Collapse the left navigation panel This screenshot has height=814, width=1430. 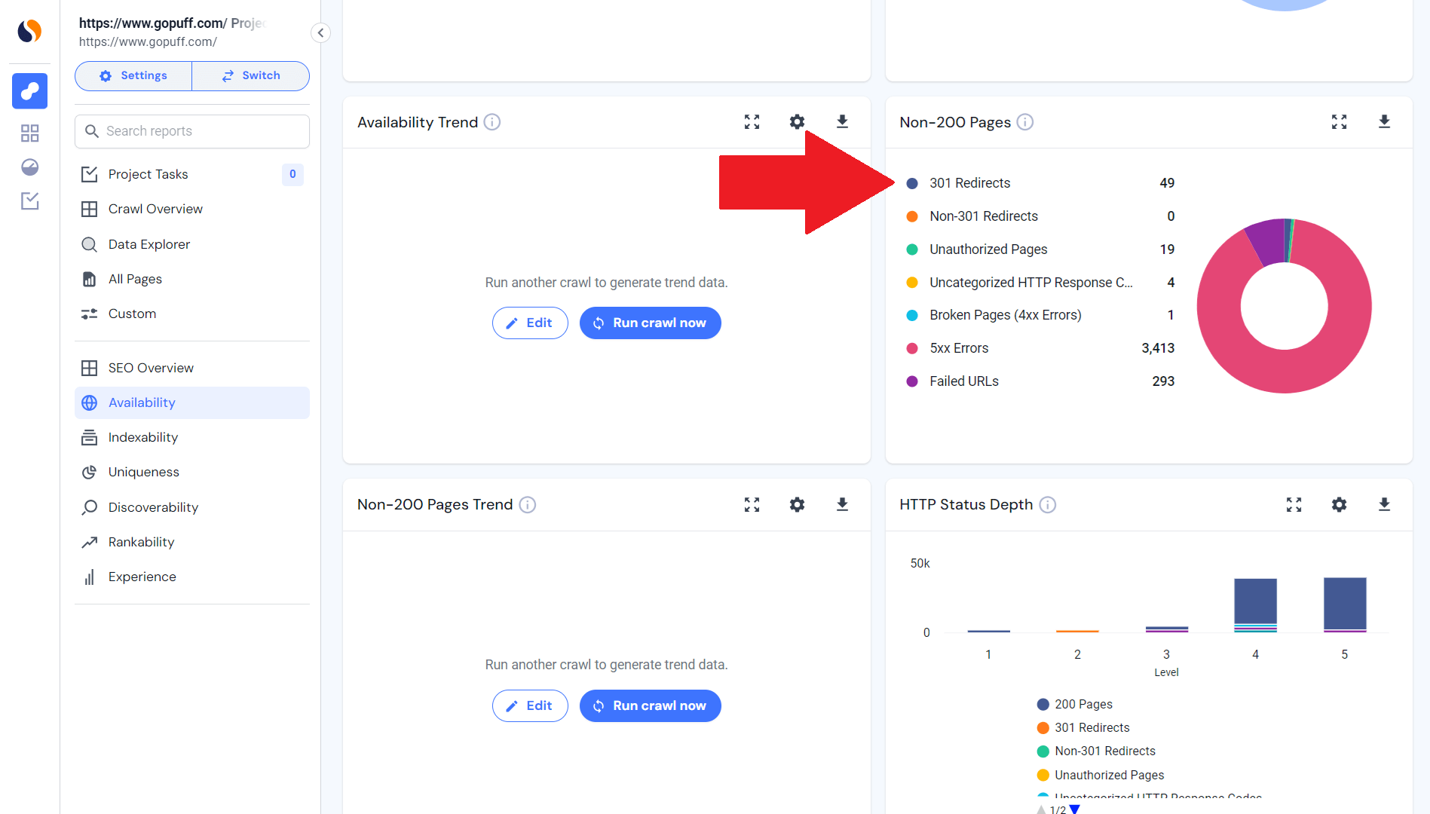pos(320,33)
